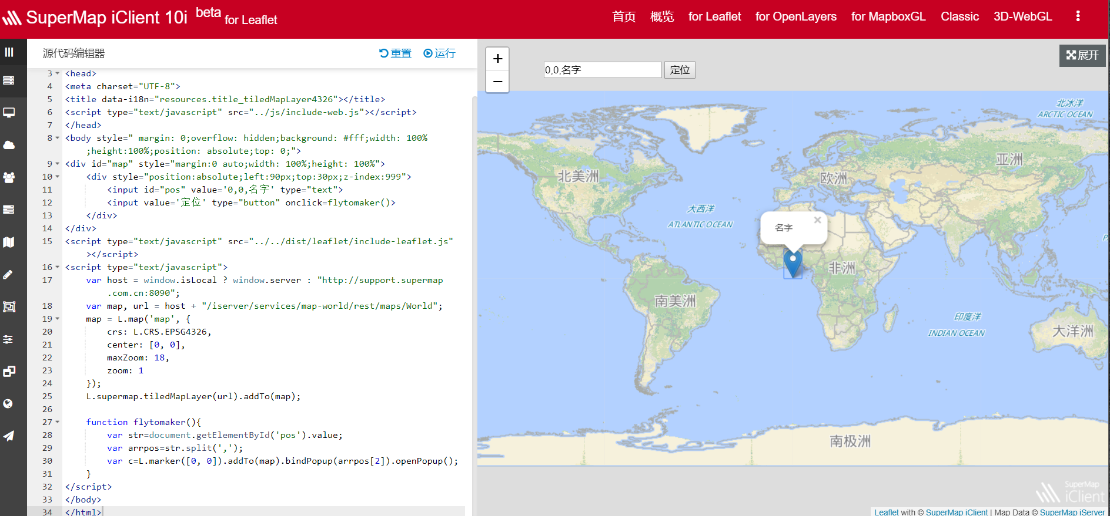Image resolution: width=1110 pixels, height=516 pixels.
Task: Click the 欧洲 label on map
Action: tap(833, 178)
